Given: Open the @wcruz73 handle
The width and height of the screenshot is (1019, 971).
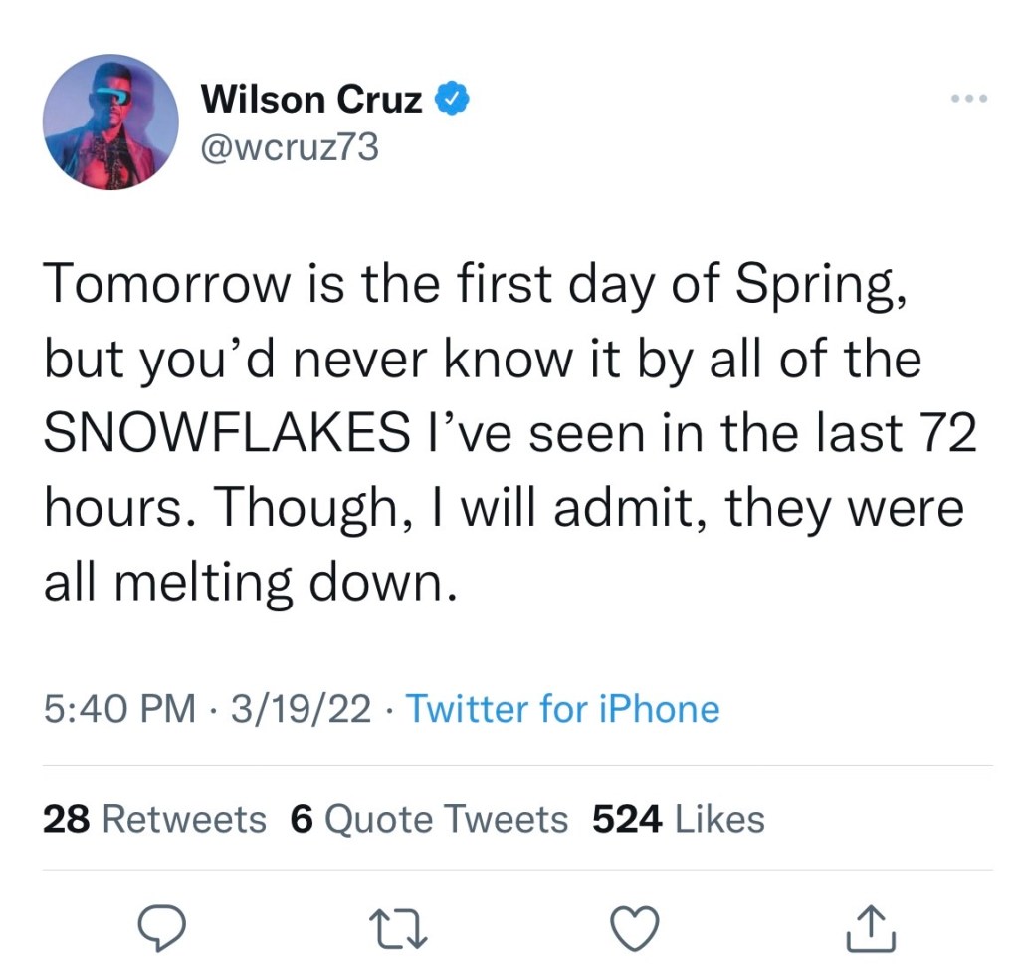Looking at the screenshot, I should (290, 147).
